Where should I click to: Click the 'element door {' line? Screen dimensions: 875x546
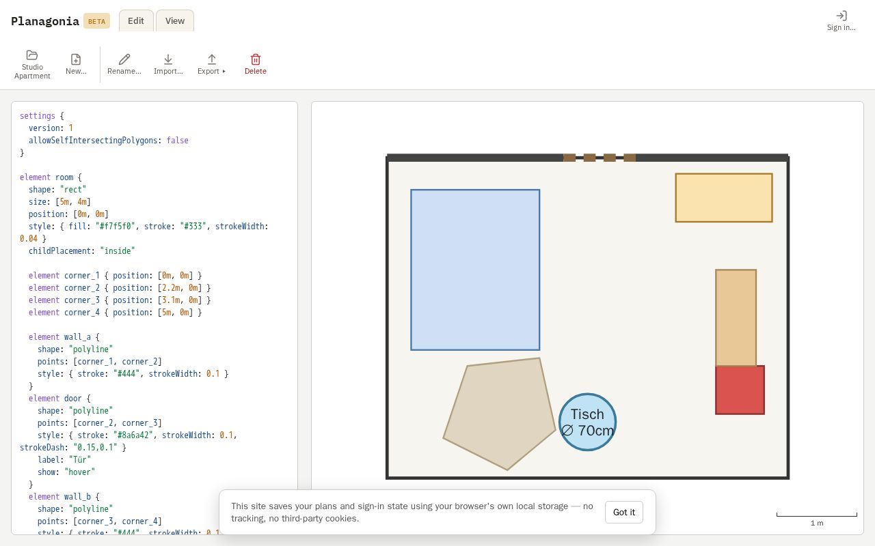(x=59, y=399)
